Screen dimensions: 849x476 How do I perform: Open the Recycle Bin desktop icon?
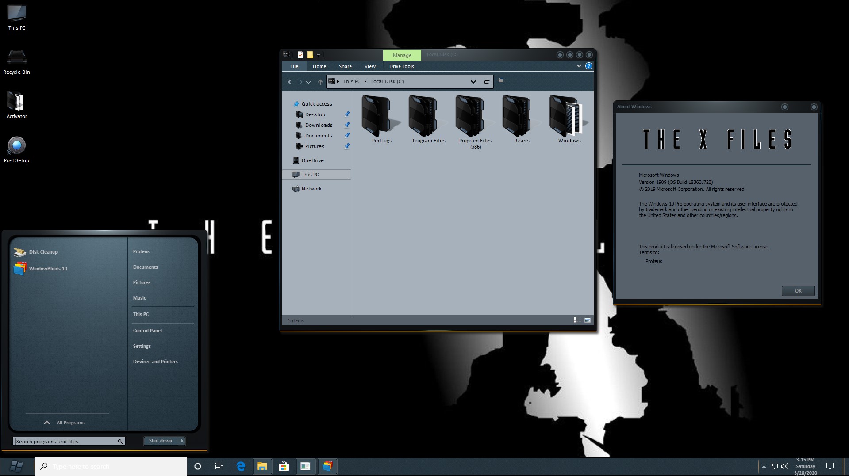coord(17,62)
